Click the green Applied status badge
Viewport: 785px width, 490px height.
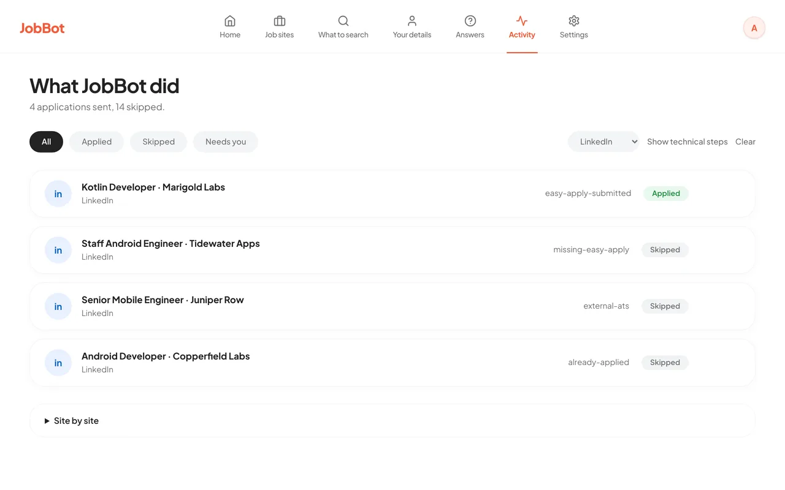coord(666,194)
